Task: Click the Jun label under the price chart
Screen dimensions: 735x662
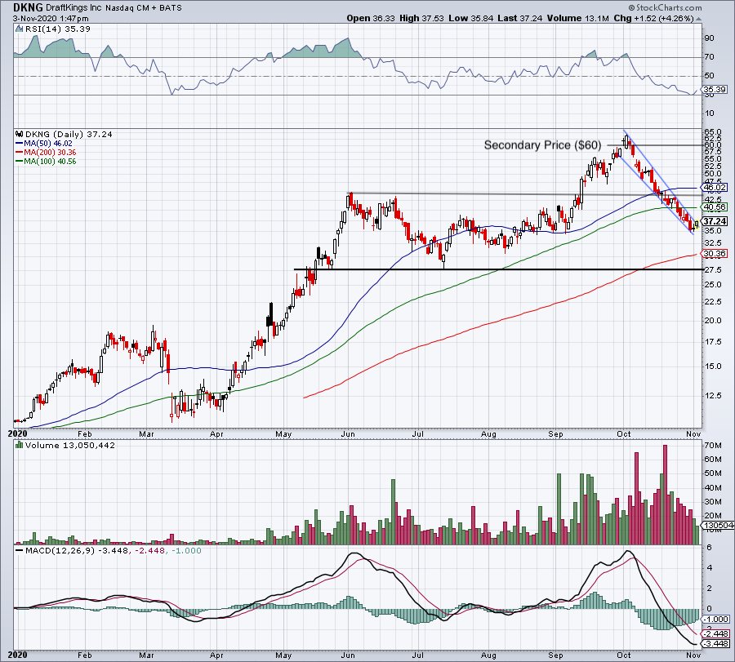Action: [348, 433]
